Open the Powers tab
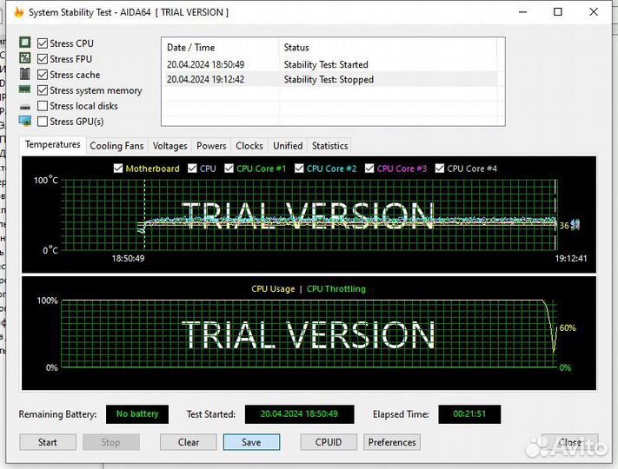Screen dimensions: 618x469 211,146
